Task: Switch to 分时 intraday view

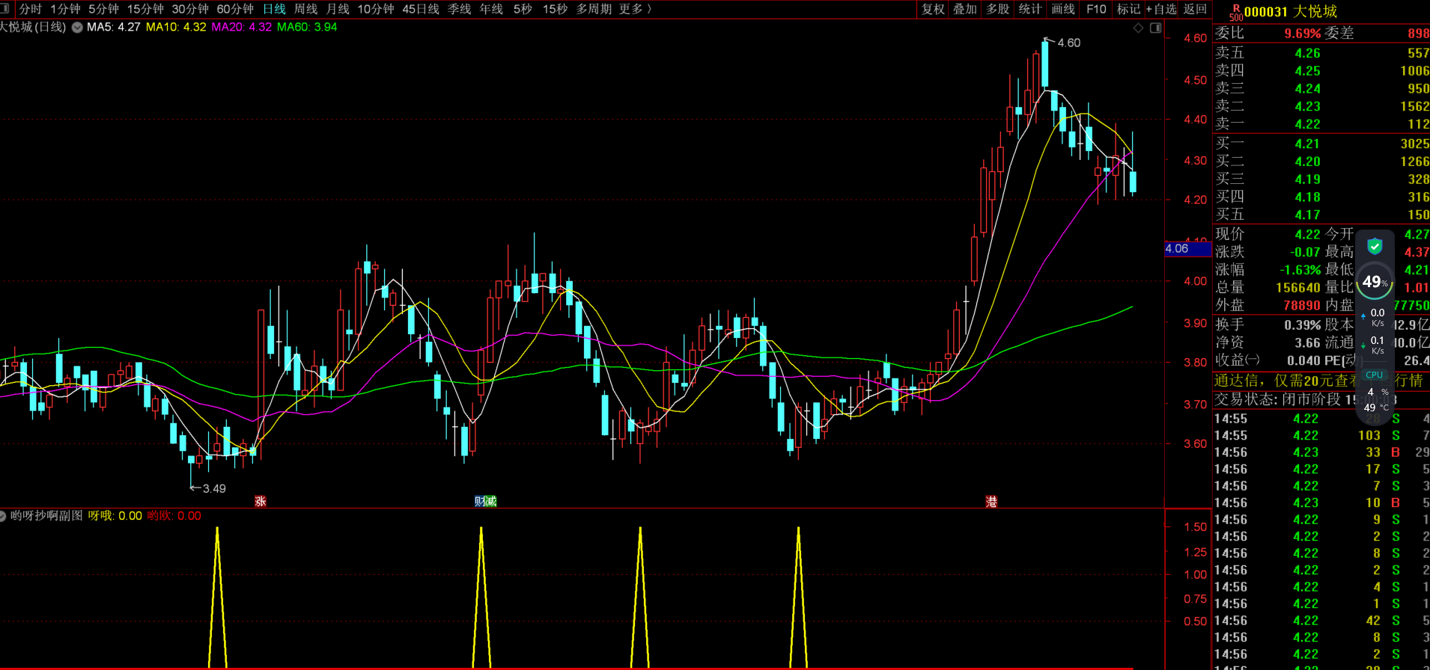Action: [31, 9]
